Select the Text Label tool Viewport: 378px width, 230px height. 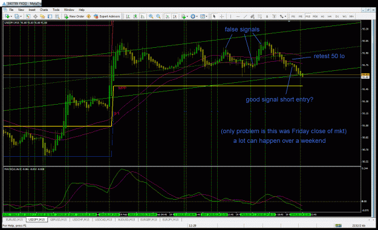point(274,16)
